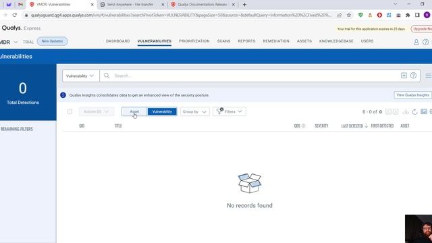
Task: Open the Users tab
Action: (367, 41)
